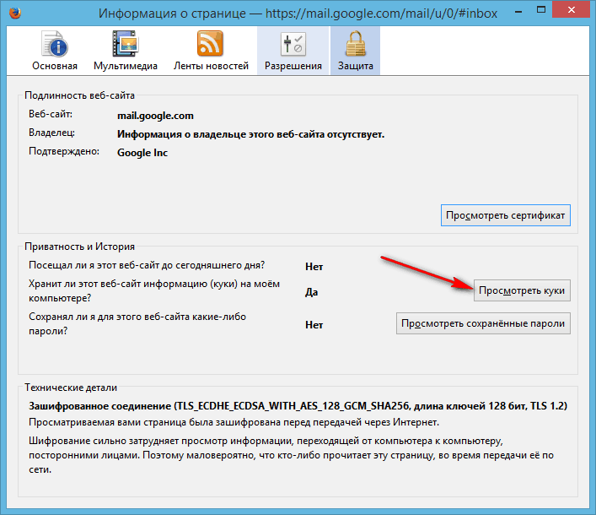Close the page info window
The height and width of the screenshot is (515, 596).
point(571,10)
